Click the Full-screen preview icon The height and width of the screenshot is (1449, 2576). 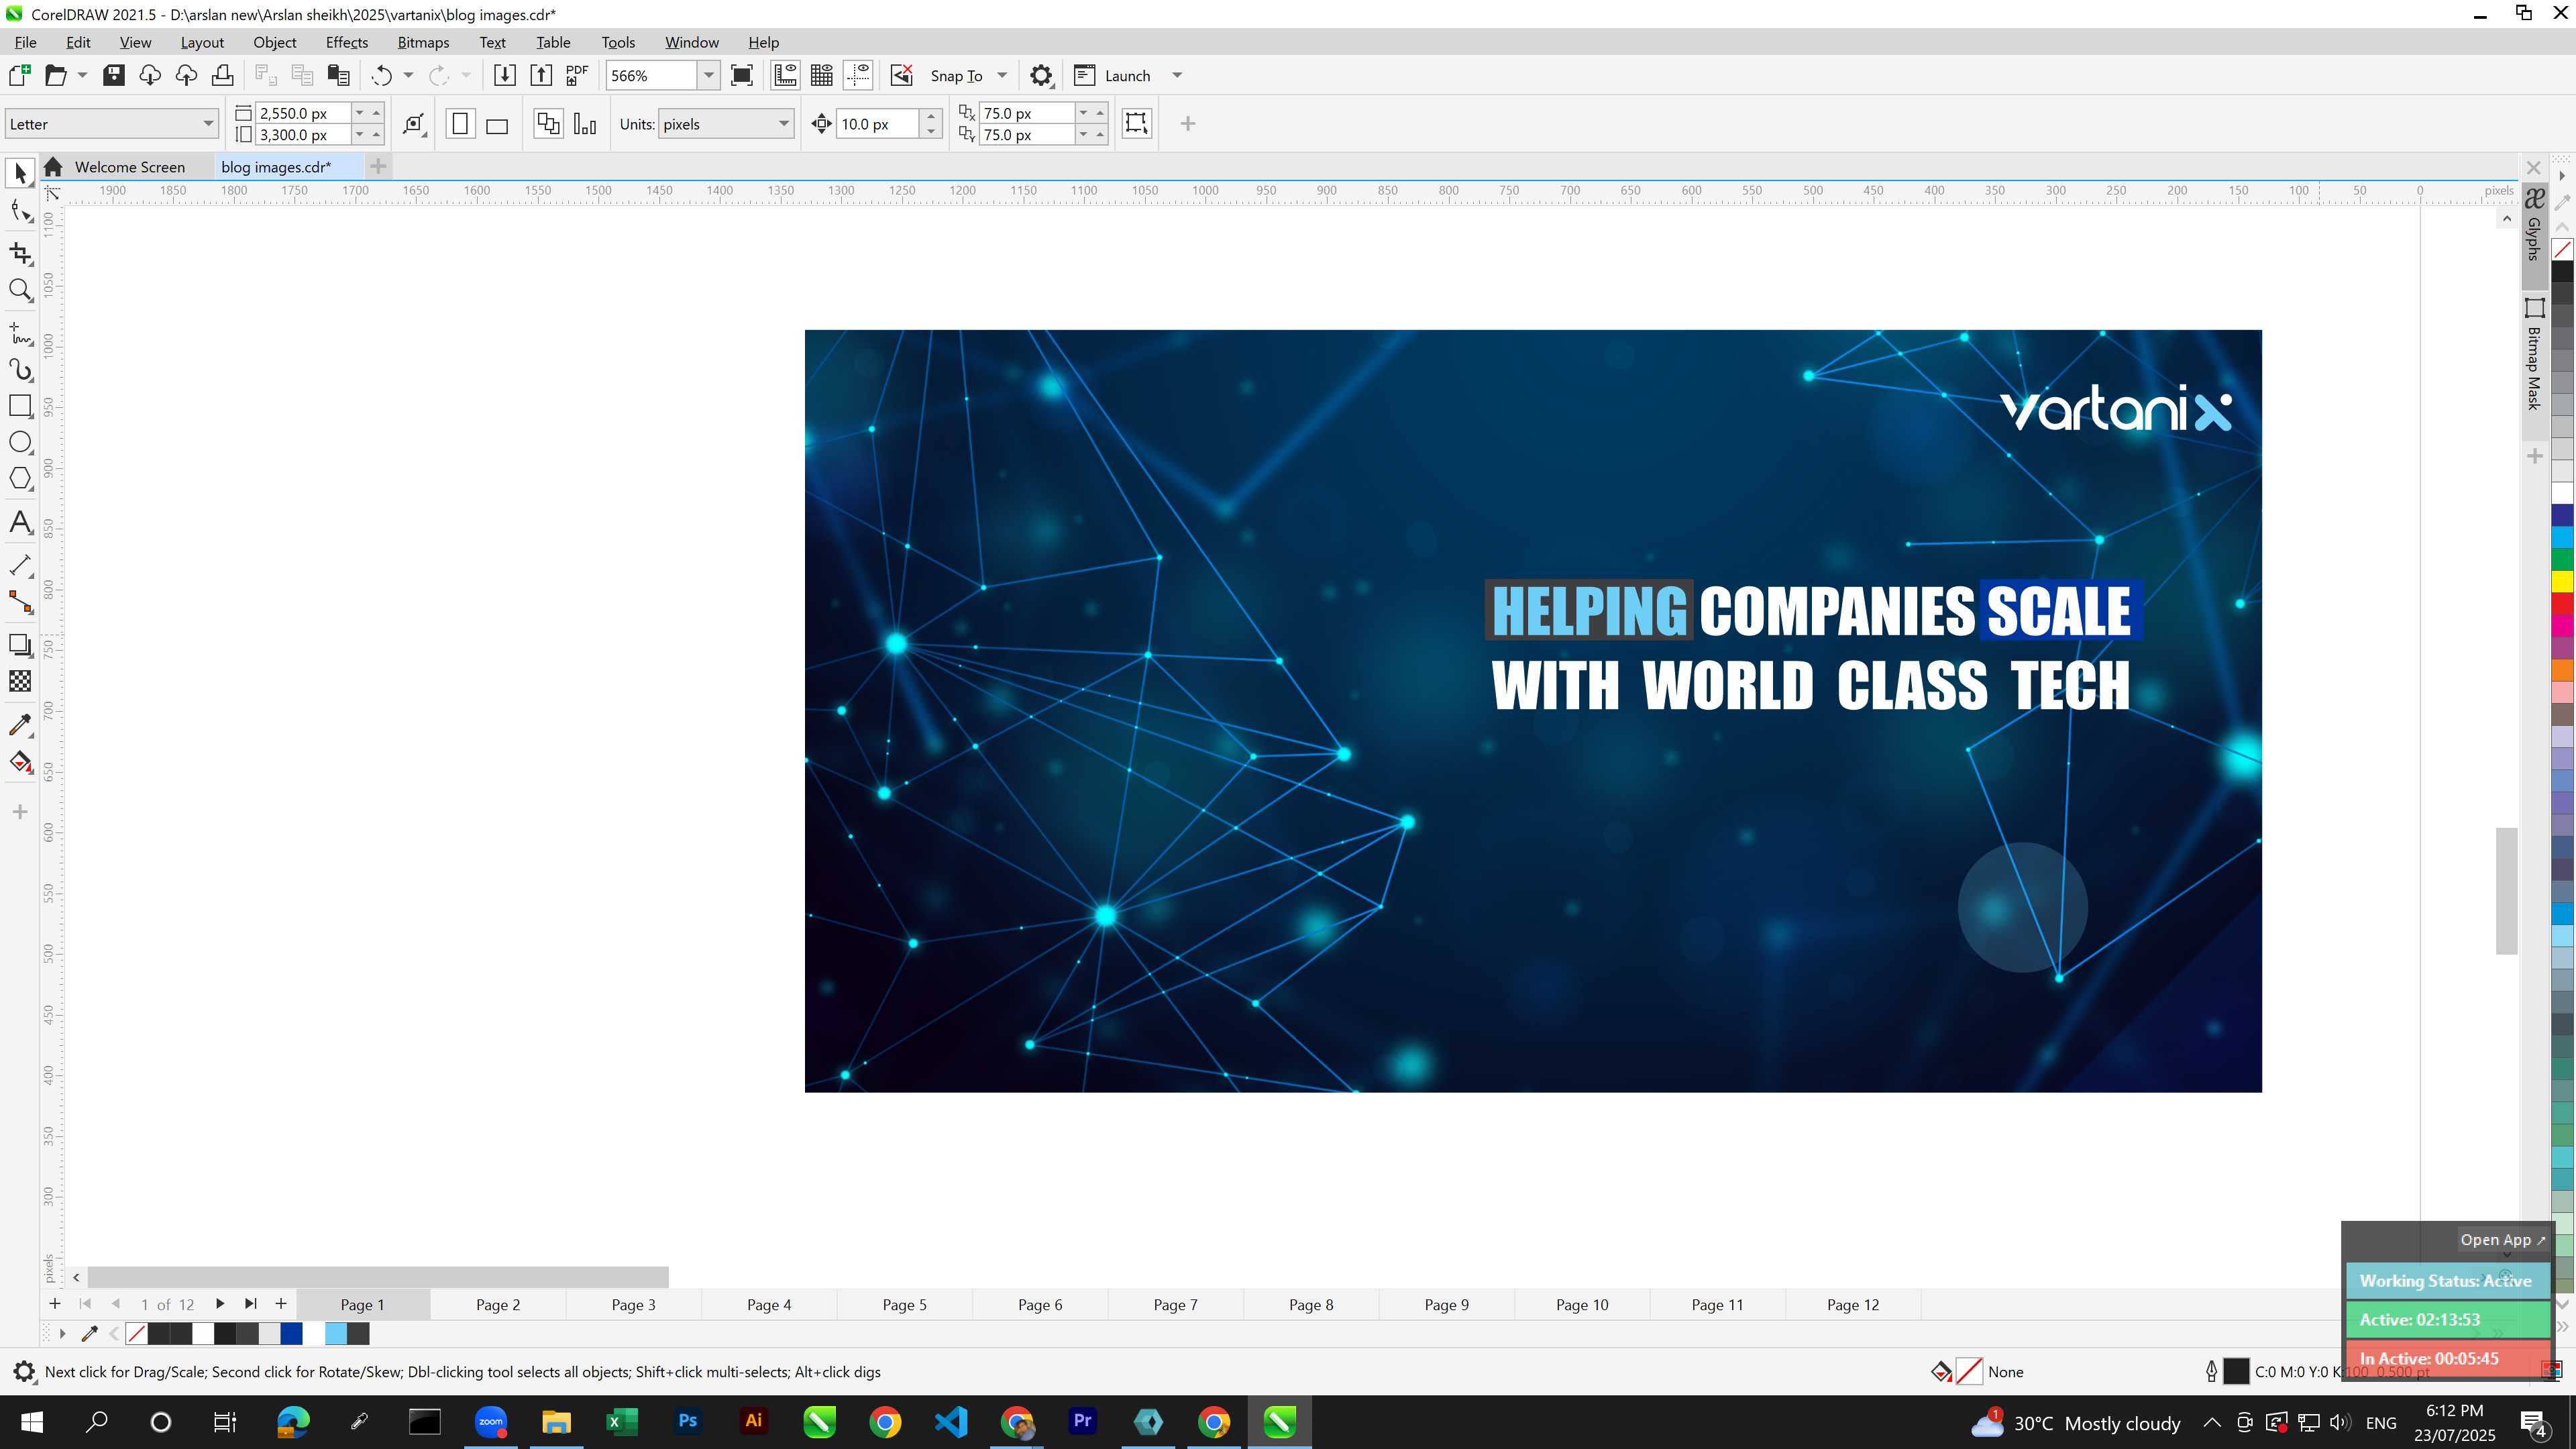(x=742, y=75)
